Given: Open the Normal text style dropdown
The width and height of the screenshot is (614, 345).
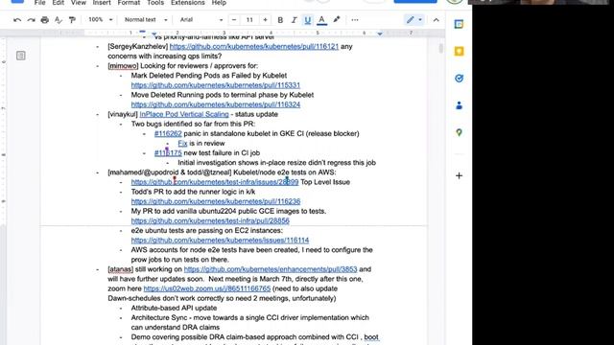Looking at the screenshot, I should pos(146,19).
